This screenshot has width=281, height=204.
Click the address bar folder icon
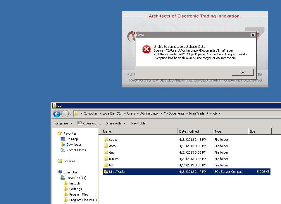pos(76,113)
